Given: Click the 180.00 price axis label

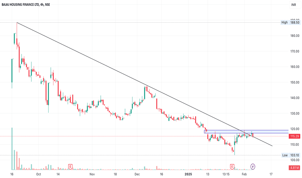Looking at the screenshot, I should [295, 36].
